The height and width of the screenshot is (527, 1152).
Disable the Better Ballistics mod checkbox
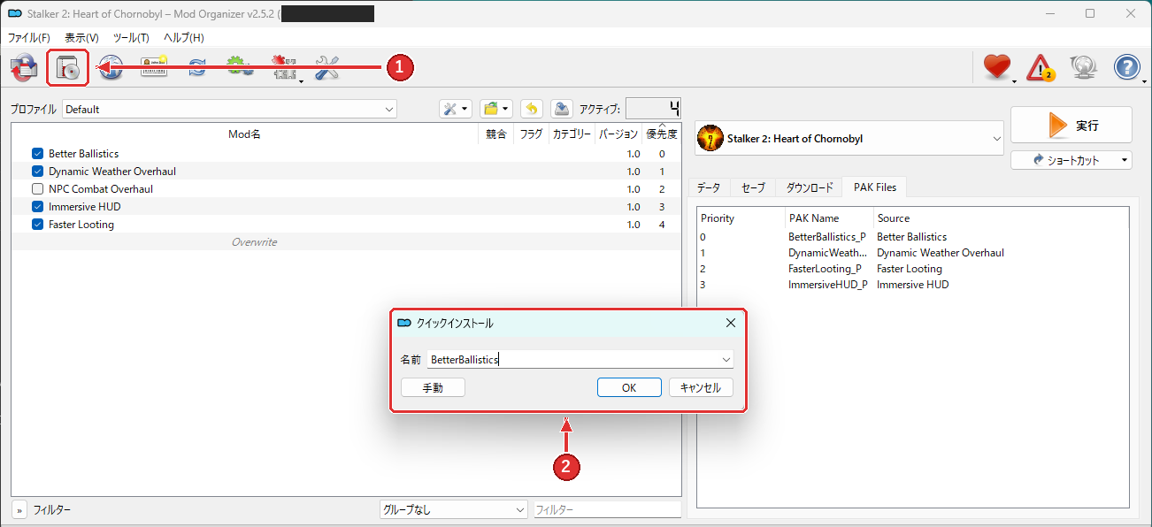[x=37, y=154]
